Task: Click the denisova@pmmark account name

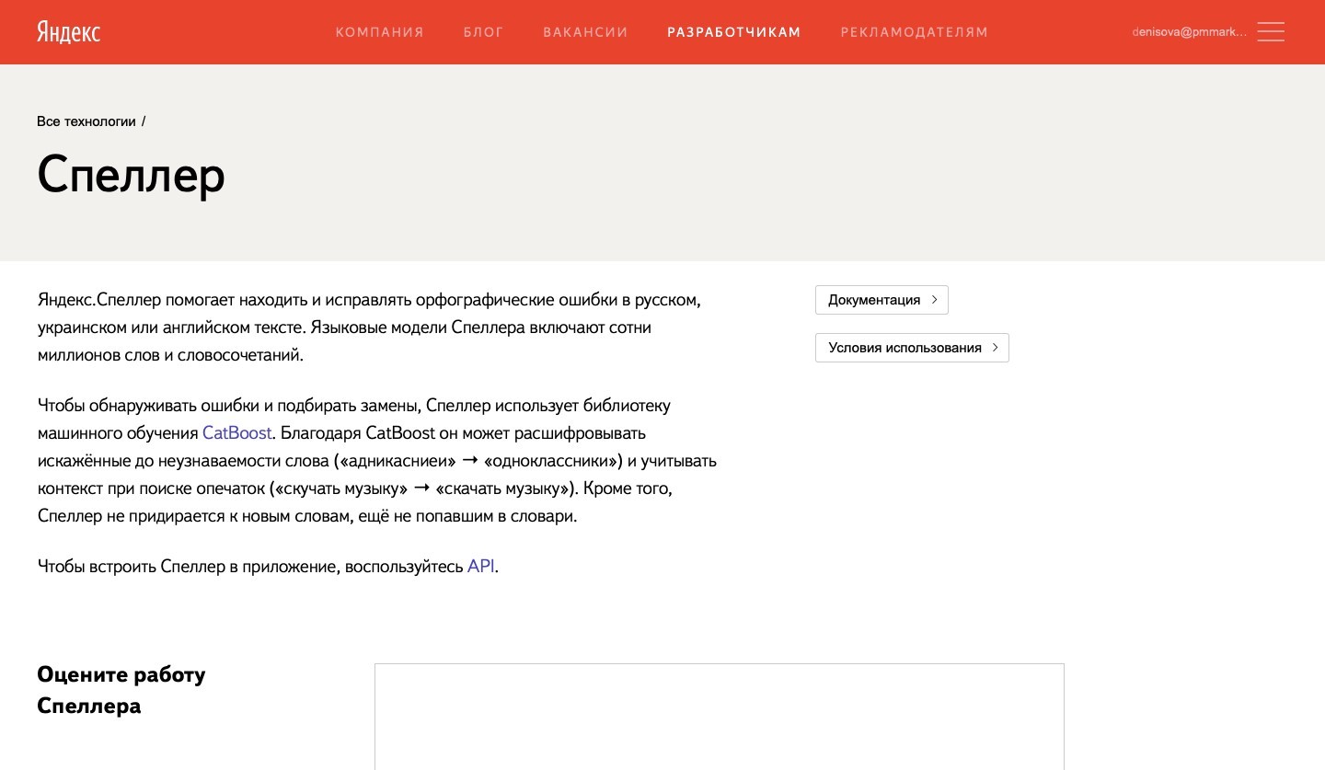Action: [x=1190, y=32]
